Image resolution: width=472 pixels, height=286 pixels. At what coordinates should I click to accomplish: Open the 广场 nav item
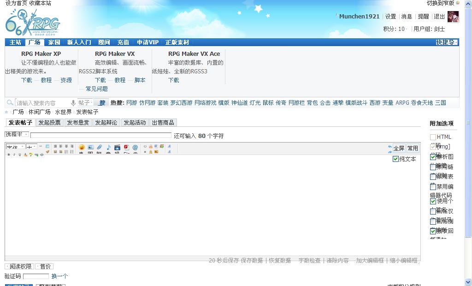click(x=35, y=42)
